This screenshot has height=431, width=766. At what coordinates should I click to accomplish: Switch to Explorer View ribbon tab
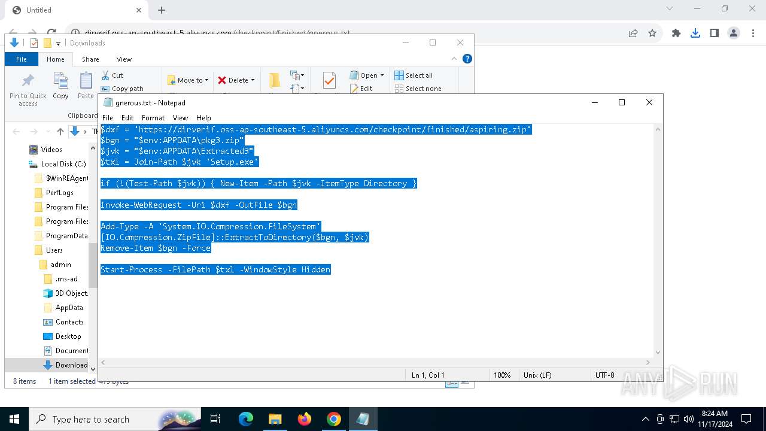click(124, 59)
